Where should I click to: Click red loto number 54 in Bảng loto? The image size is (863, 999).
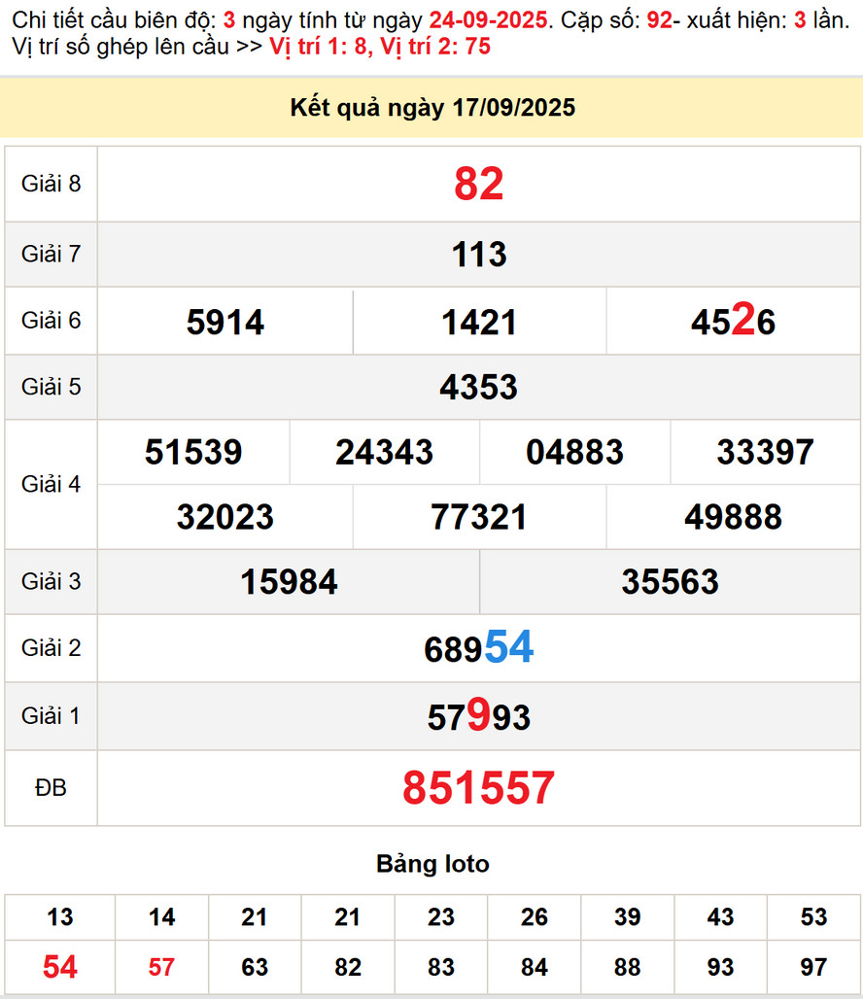click(x=60, y=967)
